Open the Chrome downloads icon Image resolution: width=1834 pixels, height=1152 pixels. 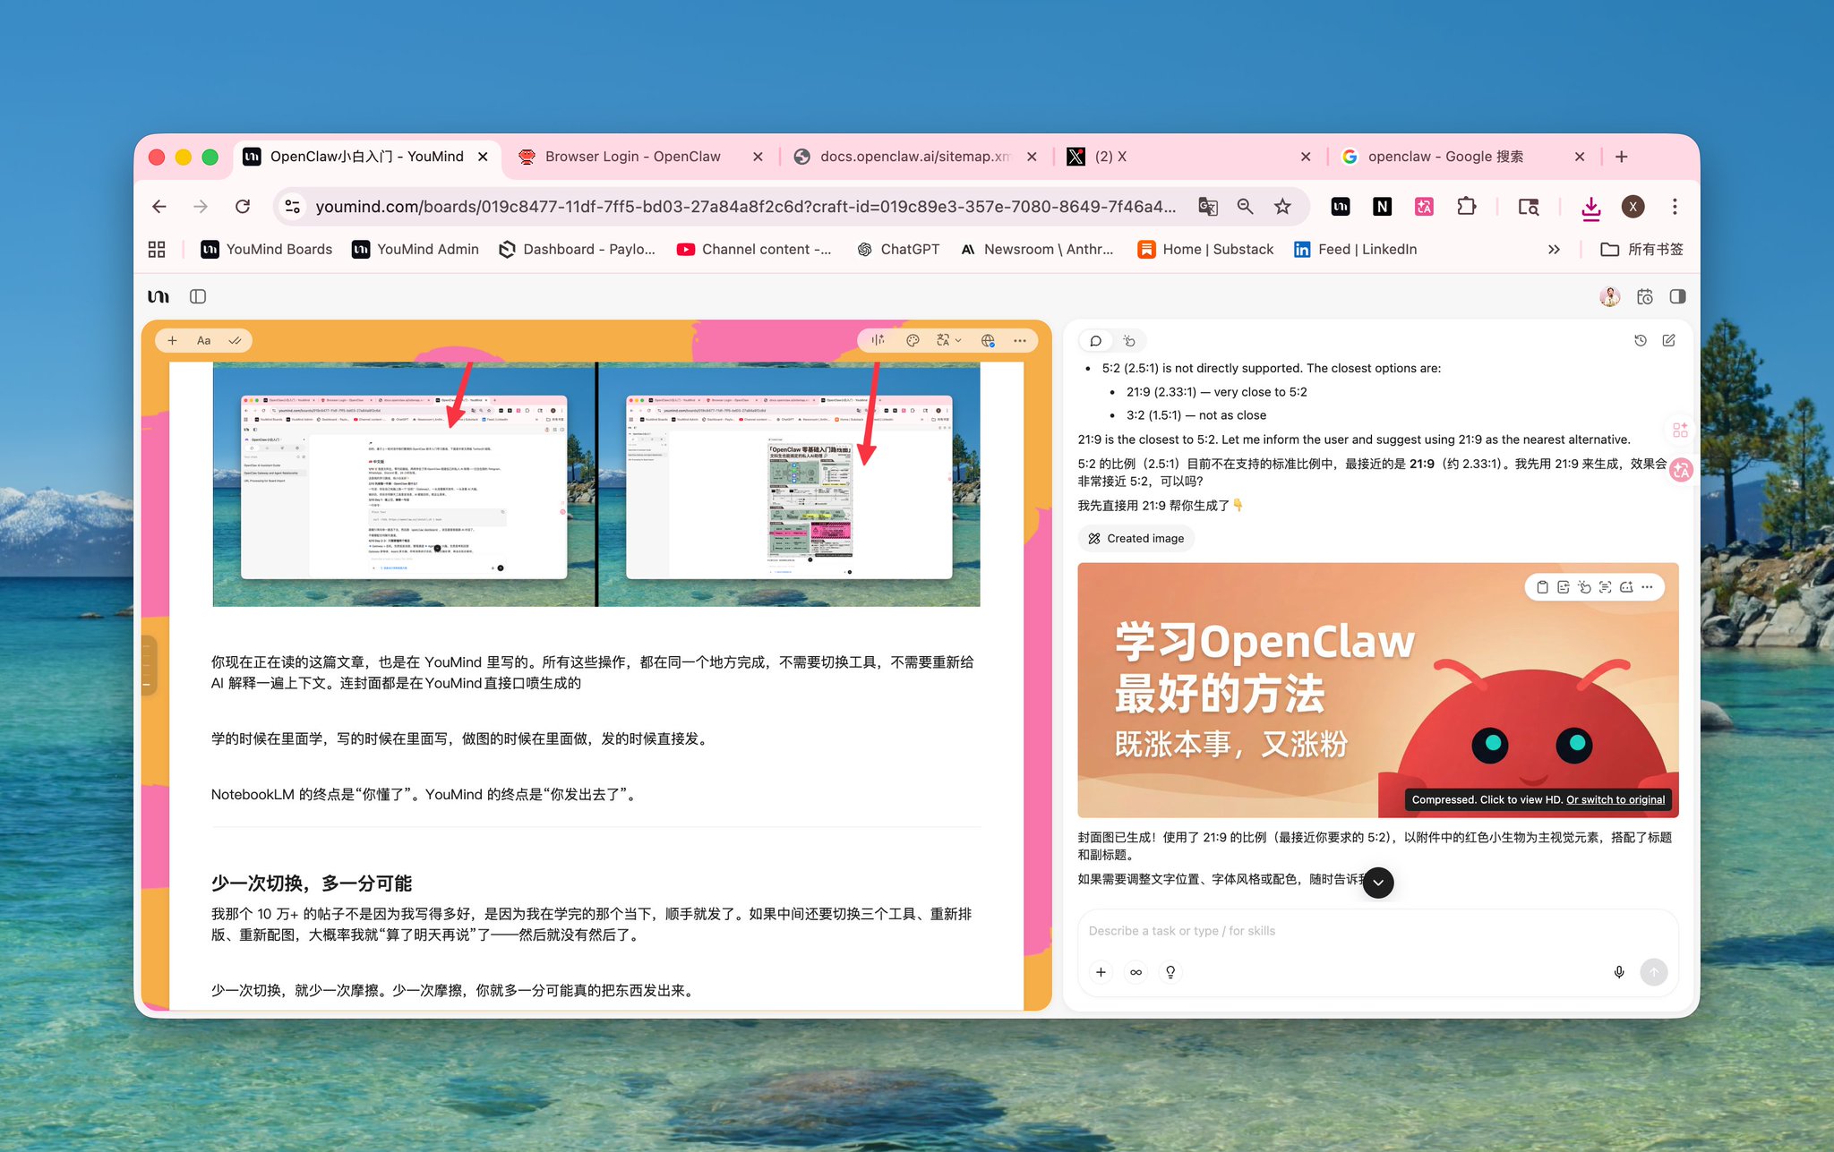point(1591,208)
